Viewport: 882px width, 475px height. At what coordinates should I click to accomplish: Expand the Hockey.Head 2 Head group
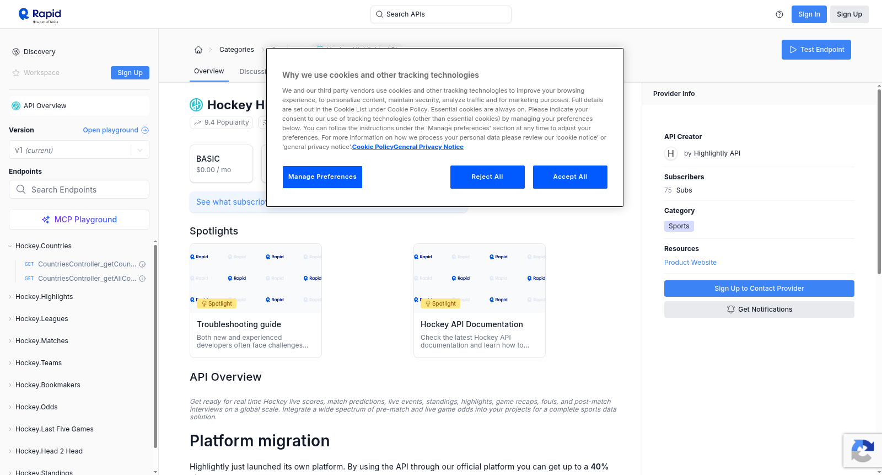(x=10, y=451)
